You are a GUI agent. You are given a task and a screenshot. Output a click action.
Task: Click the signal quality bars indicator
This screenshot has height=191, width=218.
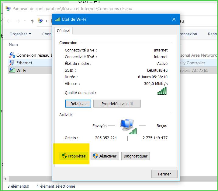click(162, 91)
